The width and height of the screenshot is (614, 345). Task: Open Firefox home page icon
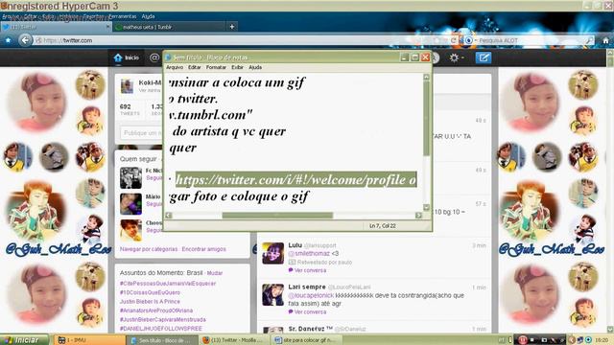(605, 40)
